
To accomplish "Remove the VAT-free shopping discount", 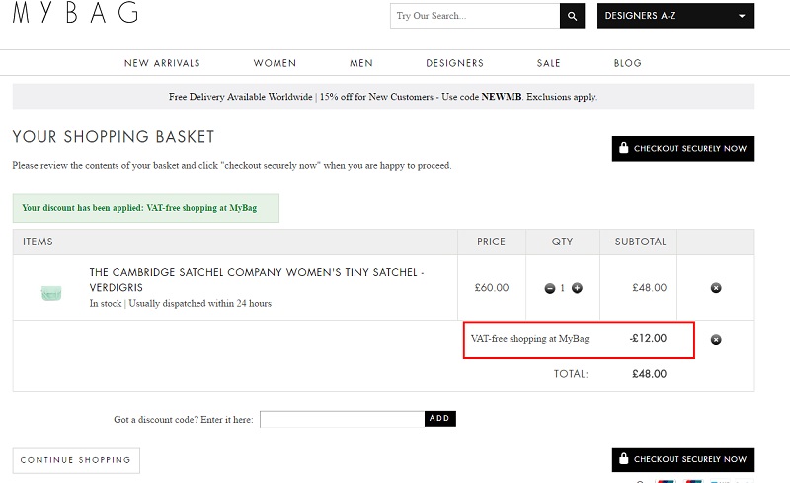I will point(715,340).
